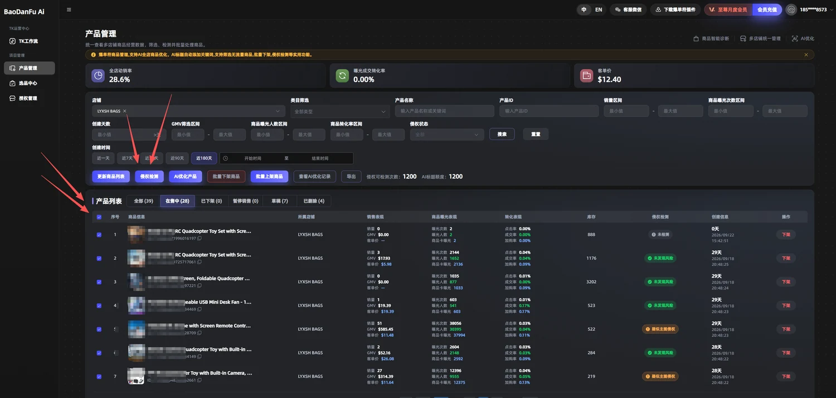Click the 侵权检测 button
The image size is (836, 398).
[149, 176]
